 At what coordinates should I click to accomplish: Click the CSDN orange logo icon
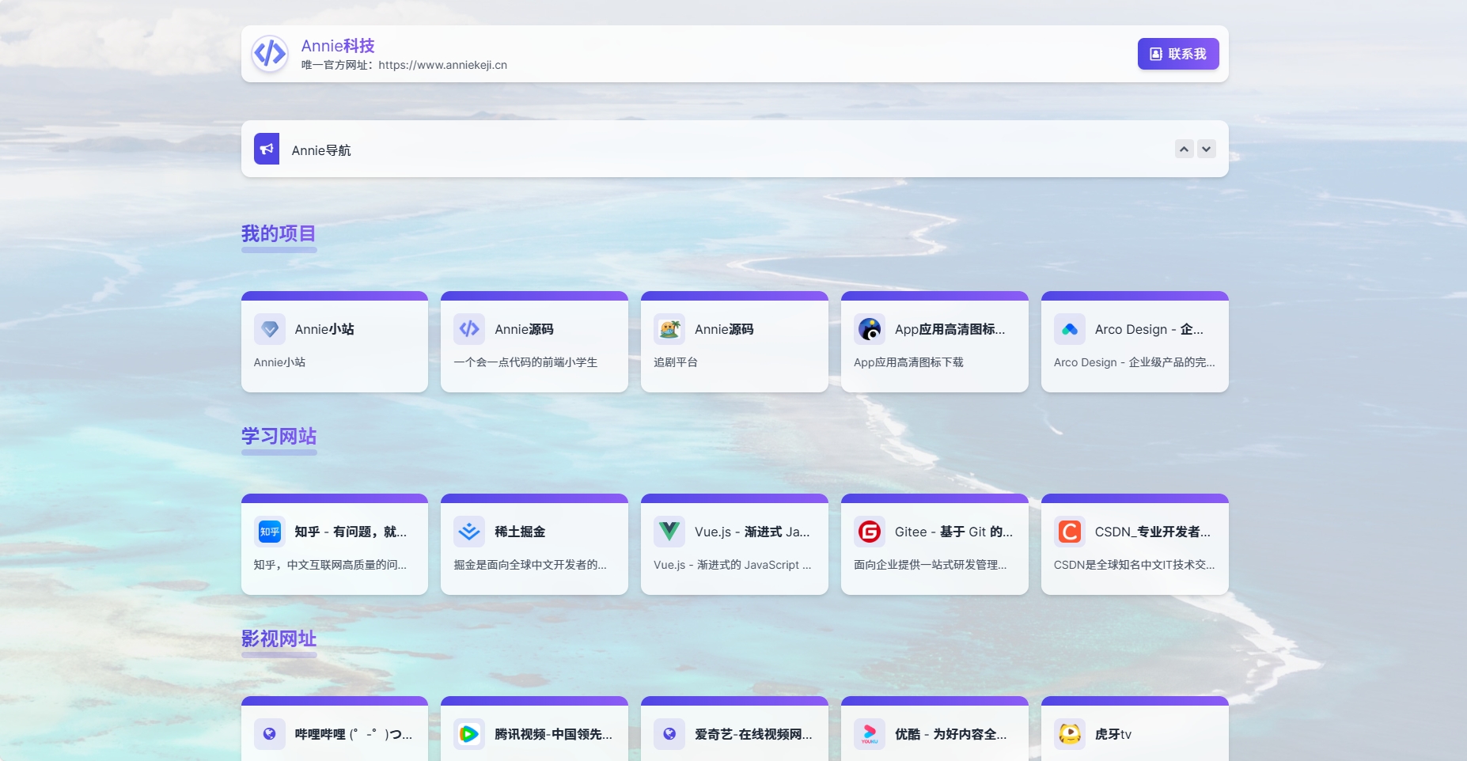coord(1070,532)
